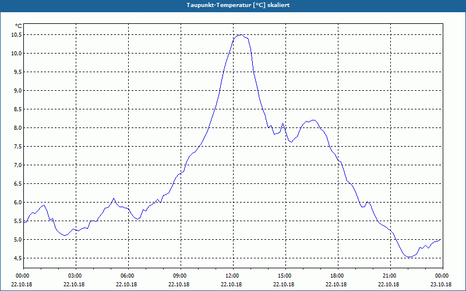Click the "5,0" y-axis tick label
The height and width of the screenshot is (291, 466).
tap(17, 240)
